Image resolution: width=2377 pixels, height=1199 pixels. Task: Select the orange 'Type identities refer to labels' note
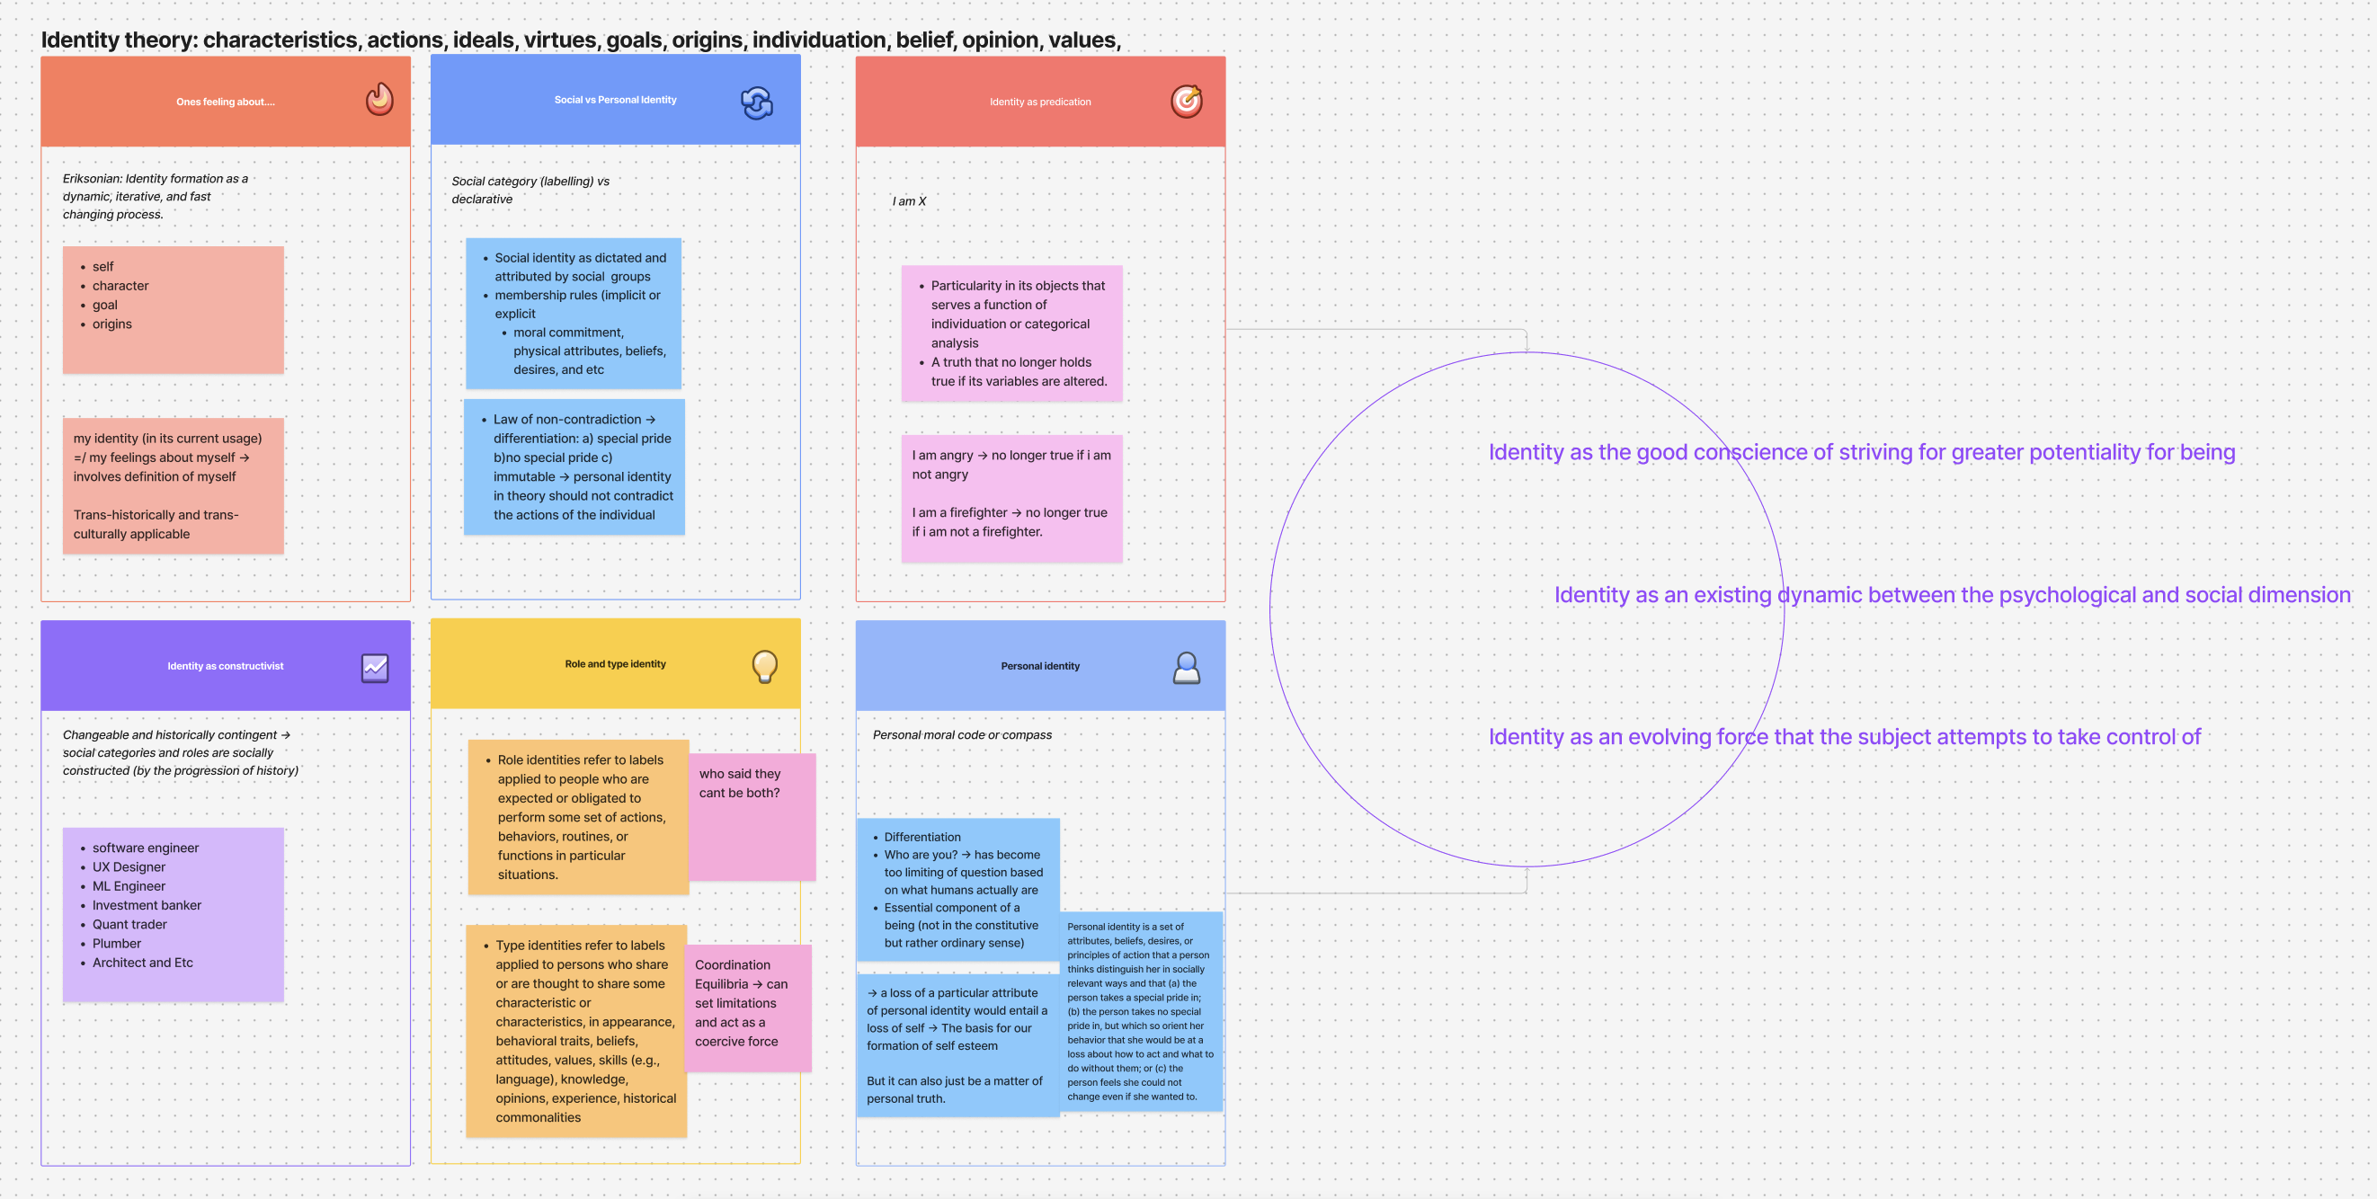coord(576,1031)
